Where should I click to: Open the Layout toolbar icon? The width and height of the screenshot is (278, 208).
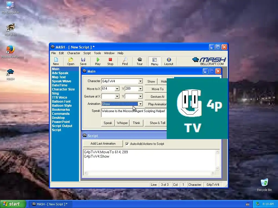click(x=169, y=61)
